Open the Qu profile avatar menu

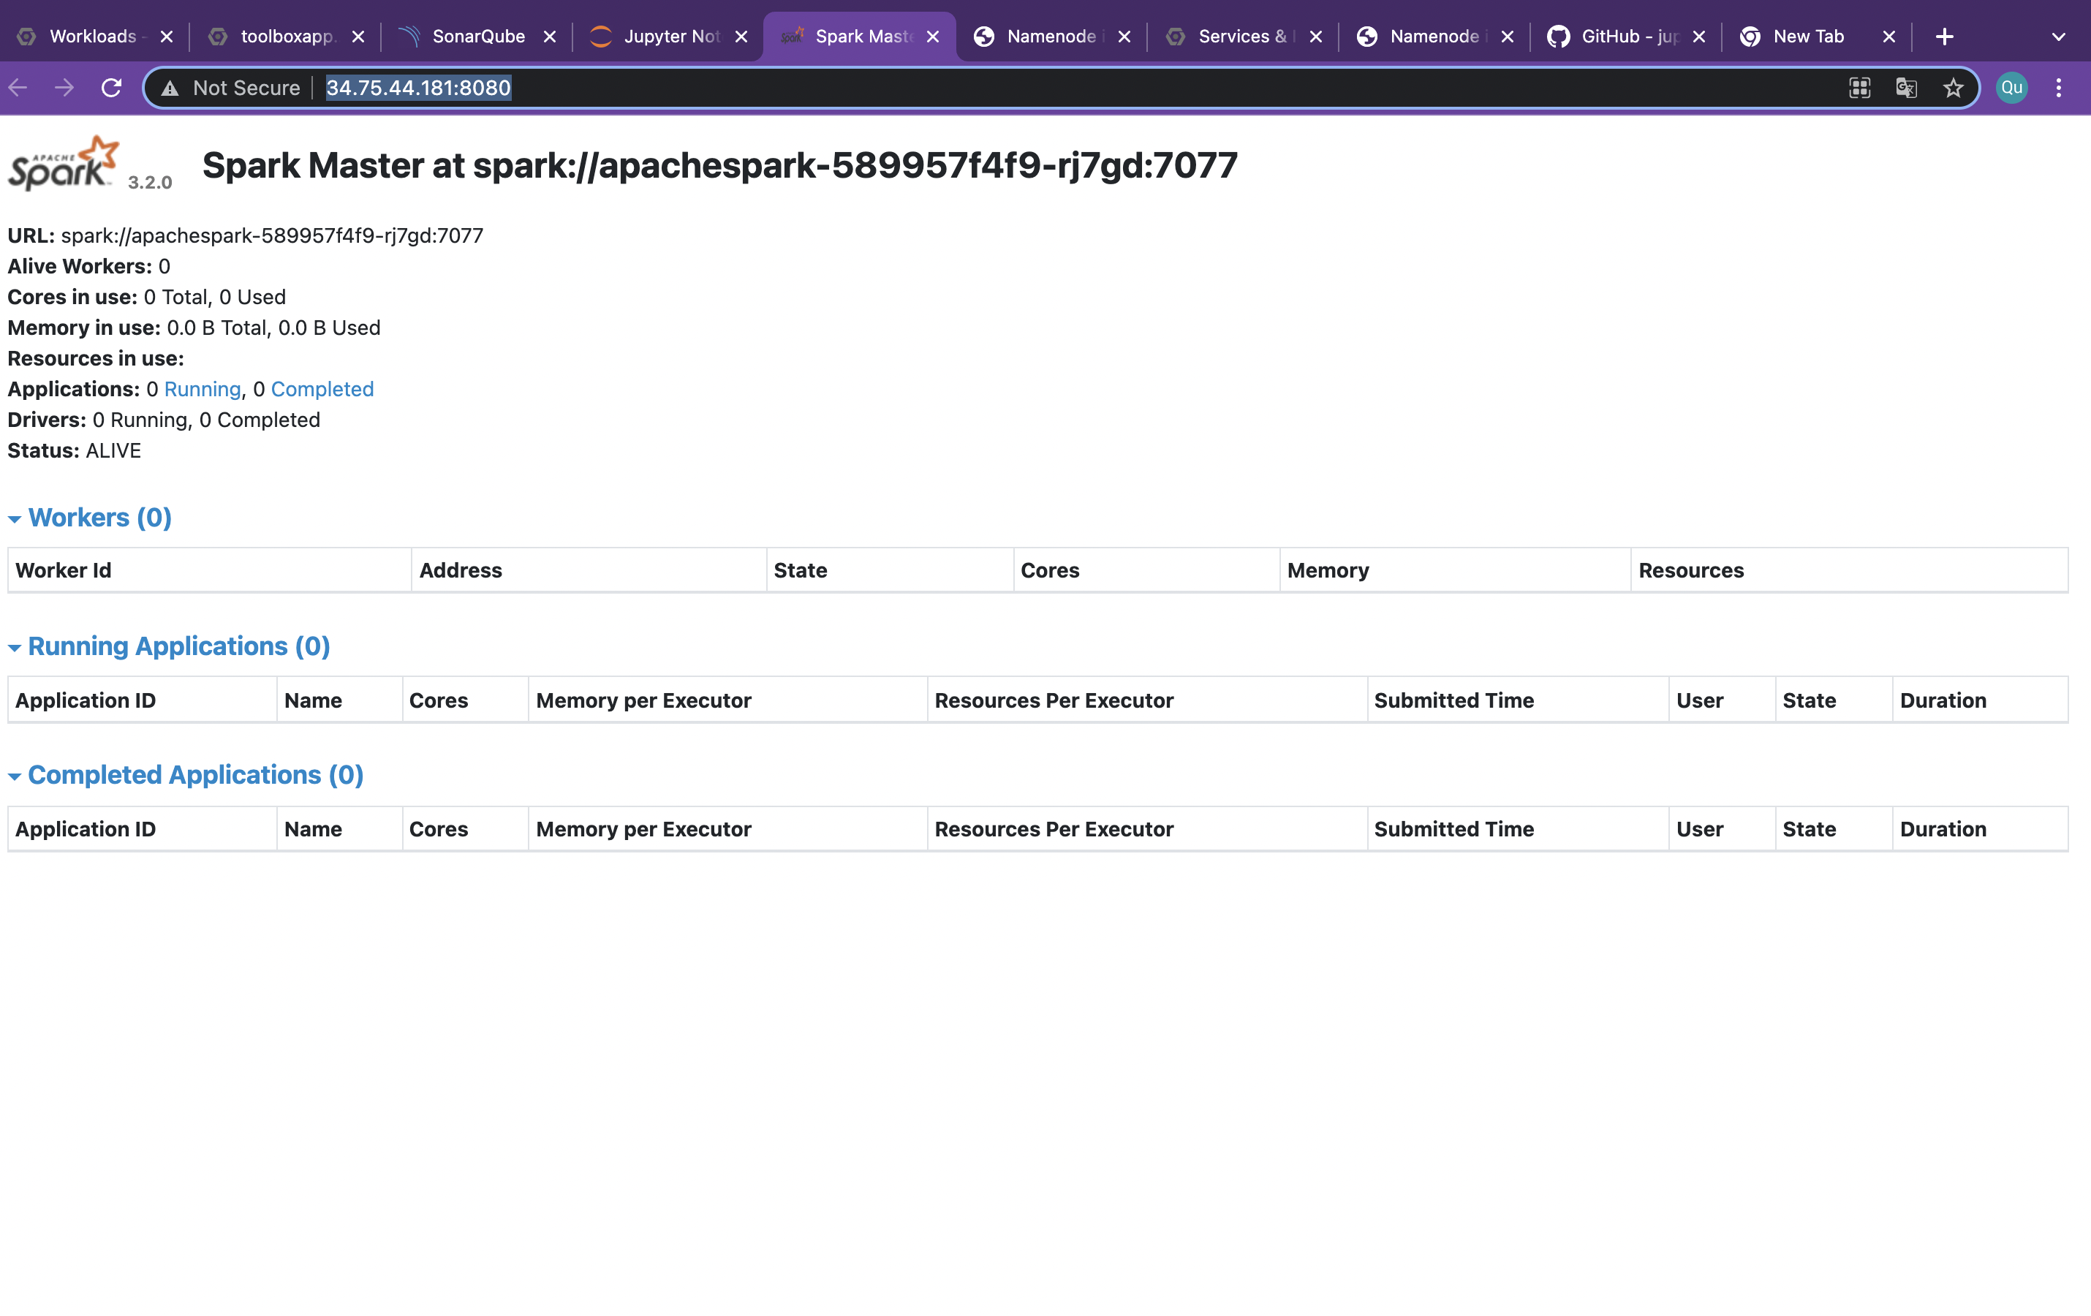pyautogui.click(x=2011, y=87)
